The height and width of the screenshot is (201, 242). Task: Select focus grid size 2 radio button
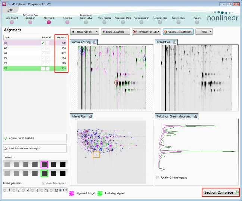[x=14, y=190]
